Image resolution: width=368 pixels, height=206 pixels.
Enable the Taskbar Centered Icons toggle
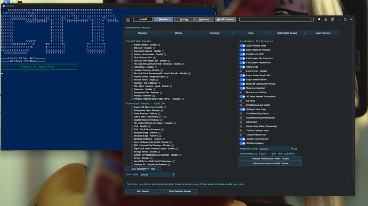(x=243, y=131)
